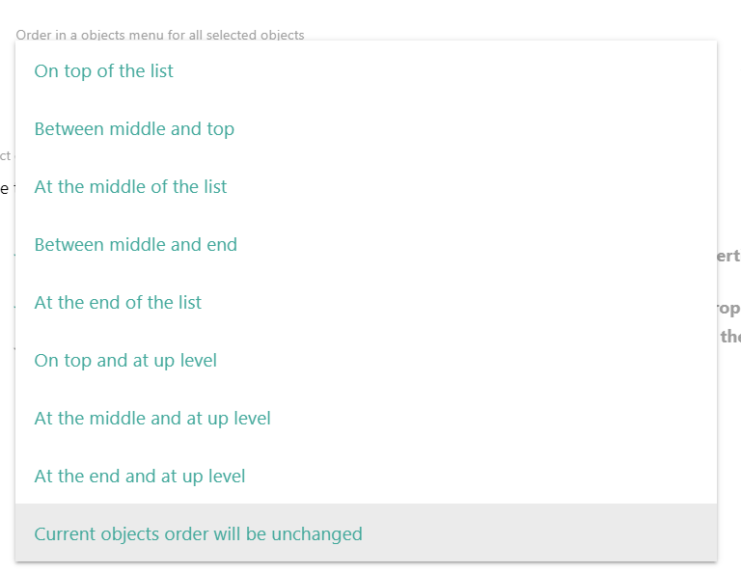The width and height of the screenshot is (741, 573).
Task: Click the "Order in a objects menu" label
Action: pyautogui.click(x=159, y=35)
